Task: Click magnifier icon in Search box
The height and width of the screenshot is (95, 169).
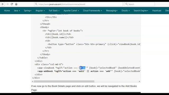Action: 126,4
